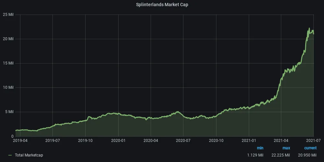Click the chart line's peak near 22 Mil
Viewport: 324px width, 162px height.
pos(309,28)
